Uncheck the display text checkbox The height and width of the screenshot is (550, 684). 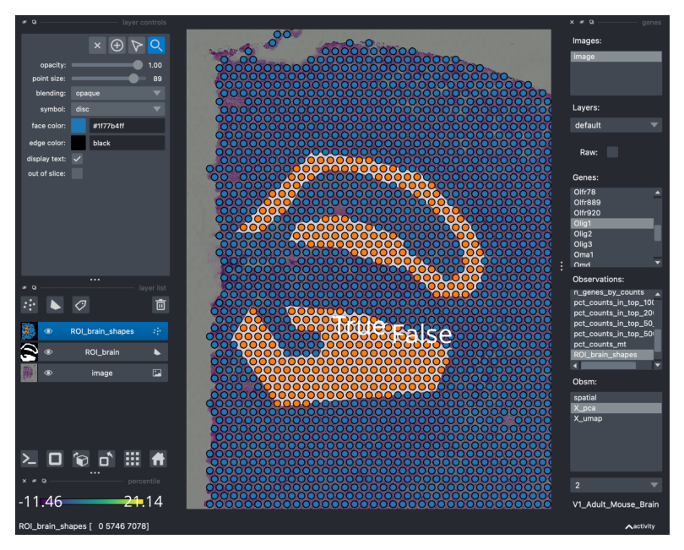[77, 159]
